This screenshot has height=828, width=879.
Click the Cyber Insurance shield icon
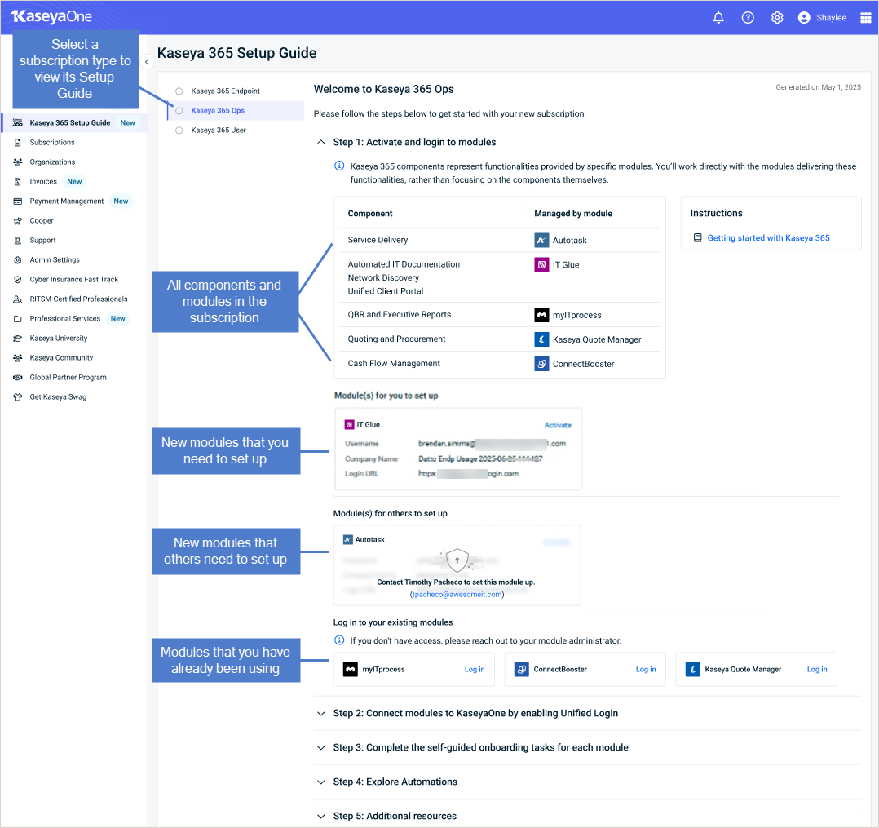(17, 280)
